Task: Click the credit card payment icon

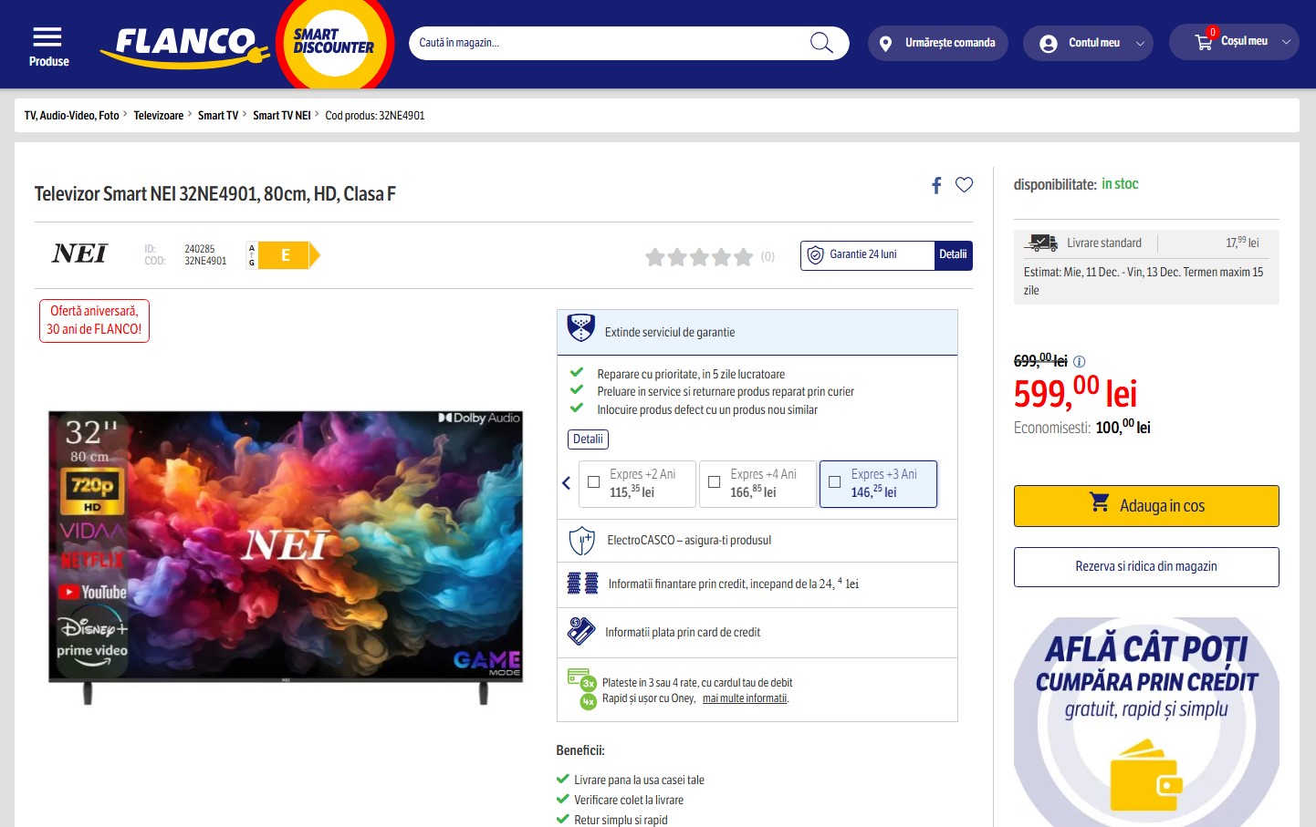Action: (x=581, y=631)
